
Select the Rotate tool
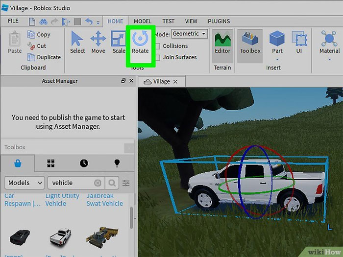tap(140, 42)
